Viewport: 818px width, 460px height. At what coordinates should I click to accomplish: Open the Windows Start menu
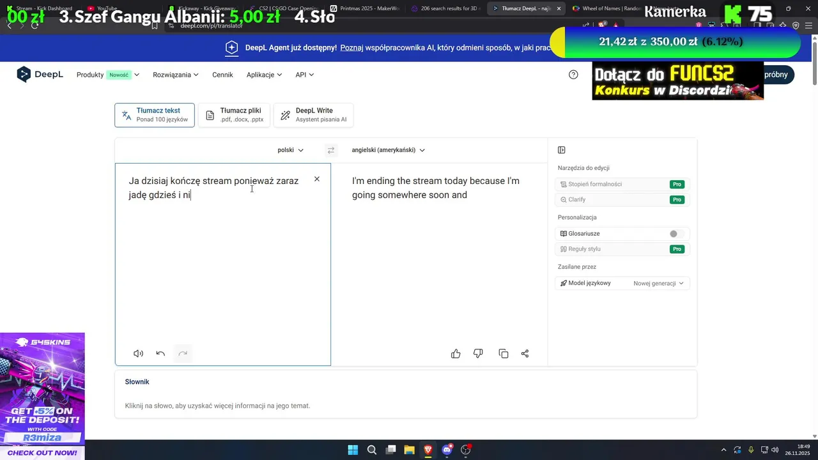coord(353,450)
